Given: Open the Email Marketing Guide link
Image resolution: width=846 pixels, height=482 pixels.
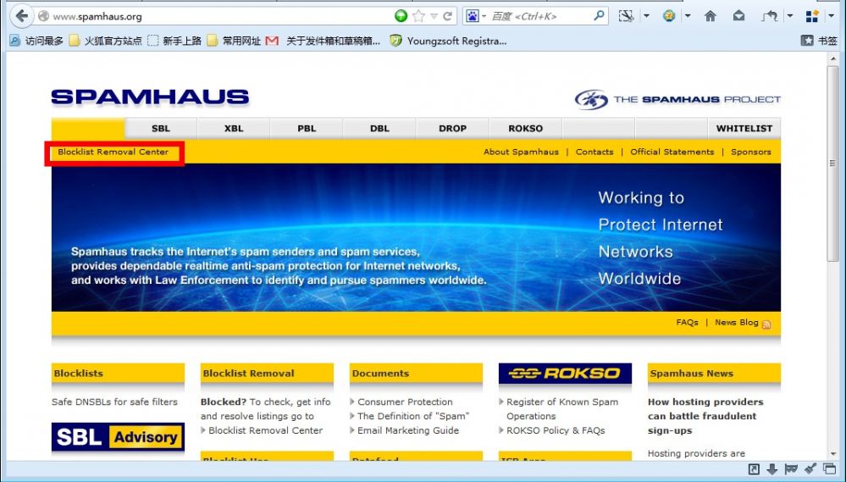Looking at the screenshot, I should (408, 430).
